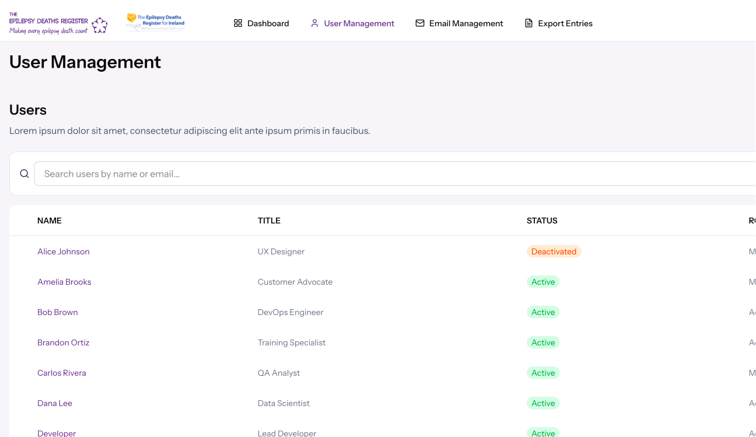
Task: Click the Dashboard grid icon
Action: [237, 23]
